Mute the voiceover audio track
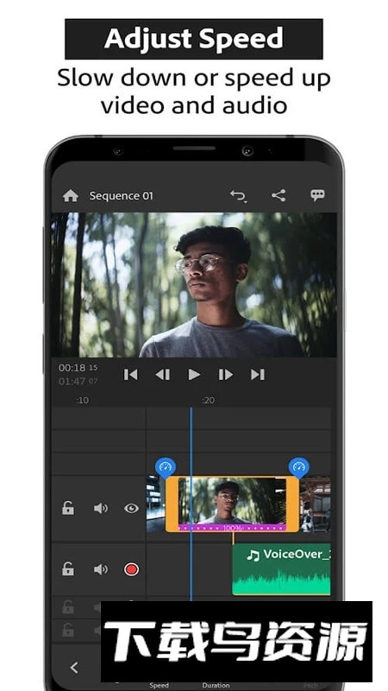Image resolution: width=388 pixels, height=691 pixels. (x=100, y=569)
